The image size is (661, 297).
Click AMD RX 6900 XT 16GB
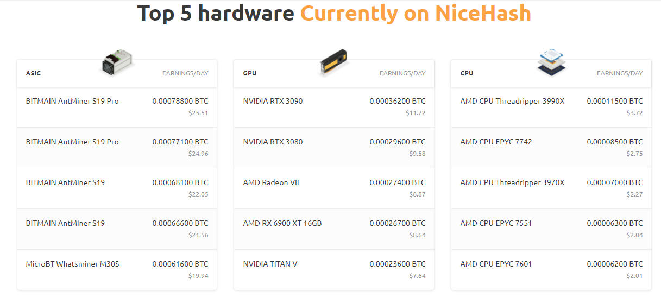coord(282,223)
